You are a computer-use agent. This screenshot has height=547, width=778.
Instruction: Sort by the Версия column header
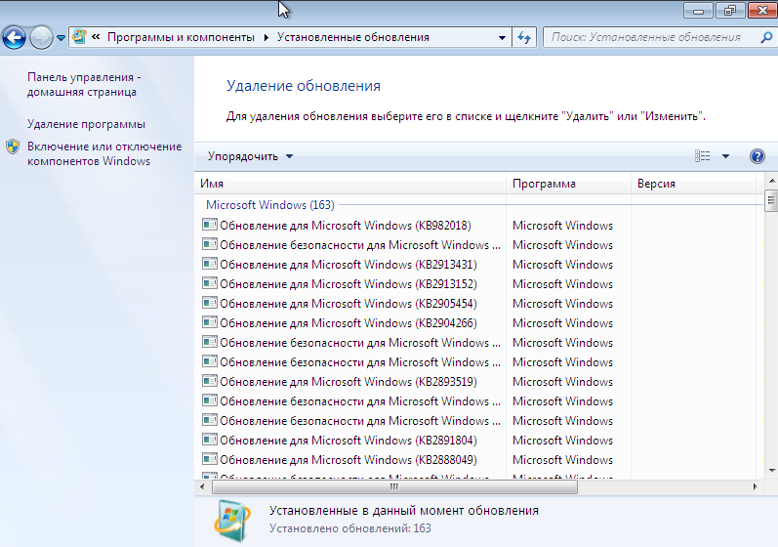tap(693, 184)
